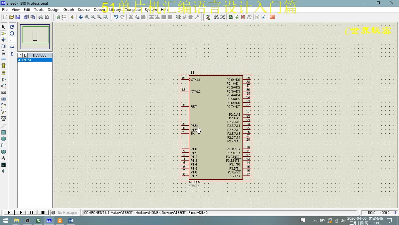The image size is (399, 225).
Task: Select 2D box drawing tool
Action: click(4, 132)
